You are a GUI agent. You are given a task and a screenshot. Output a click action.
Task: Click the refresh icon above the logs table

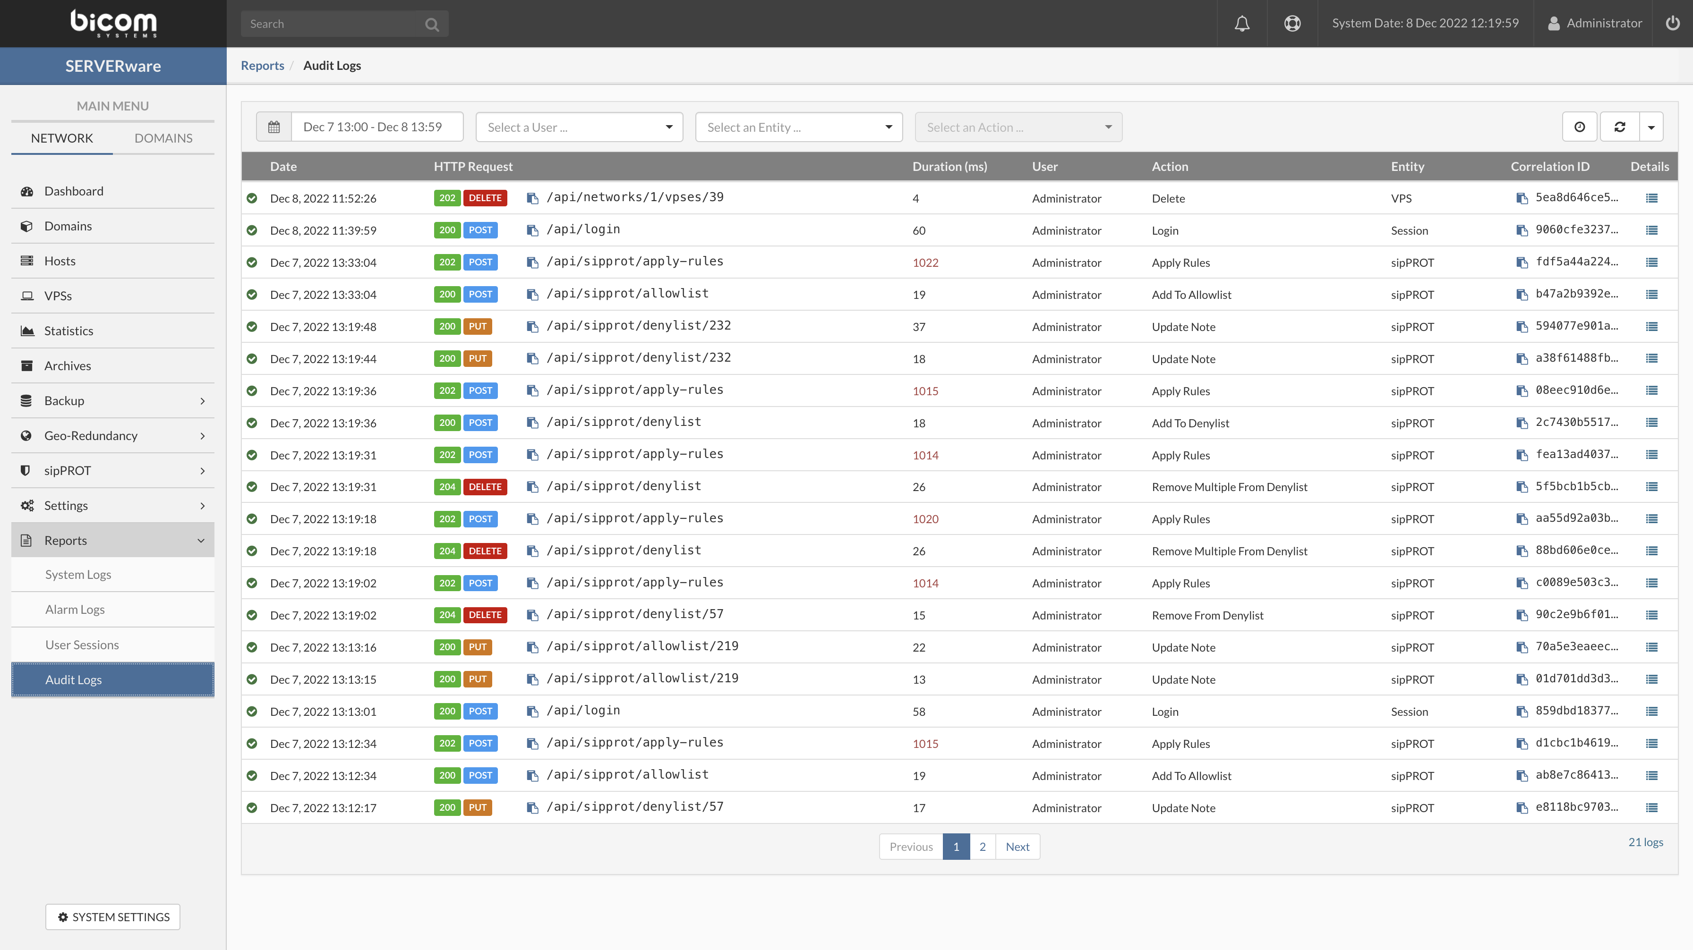pyautogui.click(x=1620, y=126)
